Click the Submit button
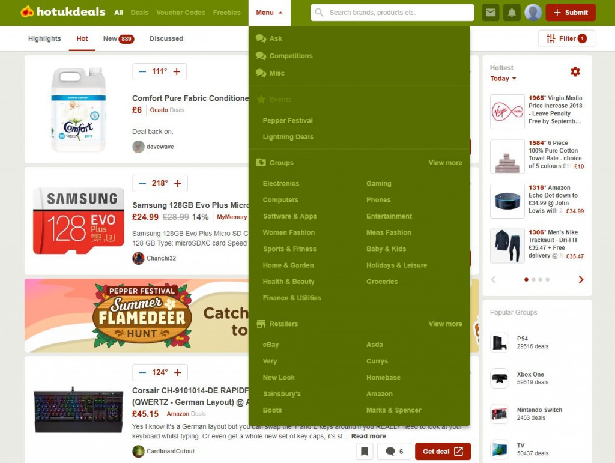The height and width of the screenshot is (463, 615). click(571, 13)
